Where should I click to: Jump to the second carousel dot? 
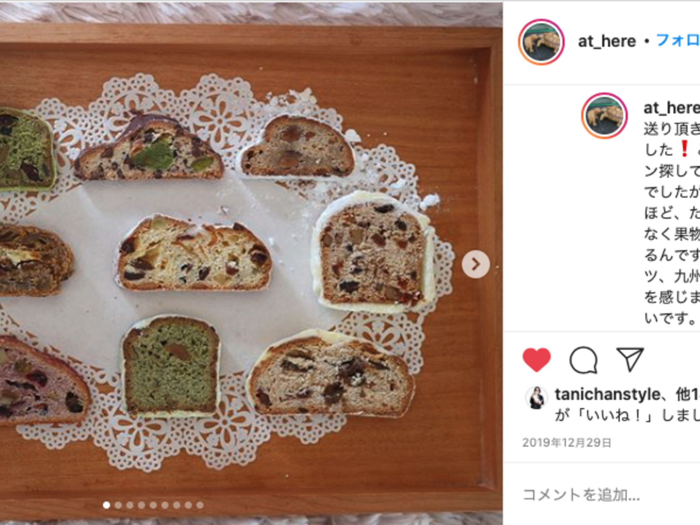[x=118, y=505]
